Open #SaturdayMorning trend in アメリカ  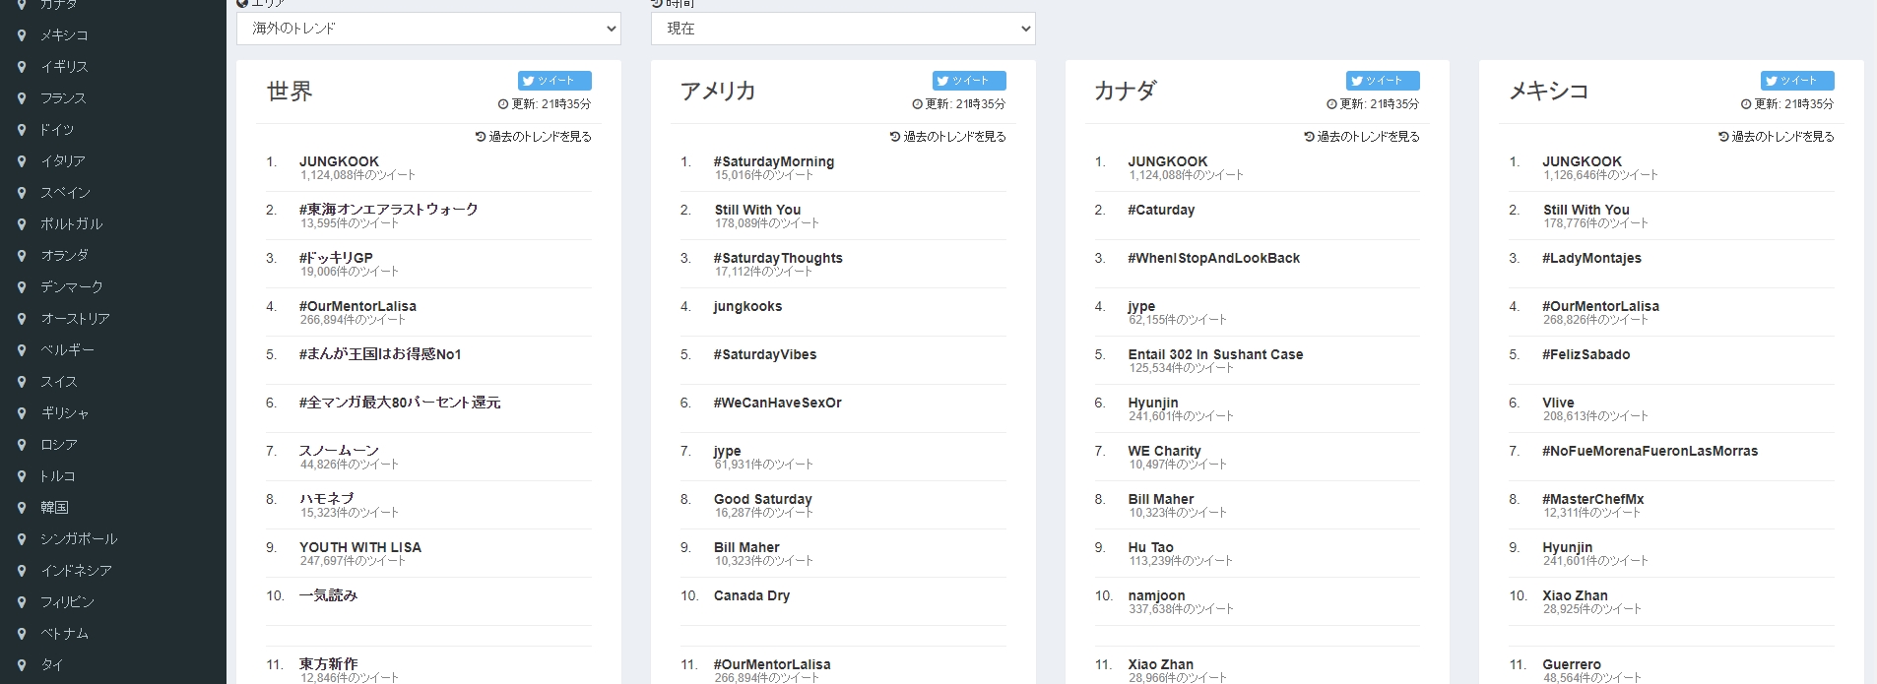(x=774, y=161)
